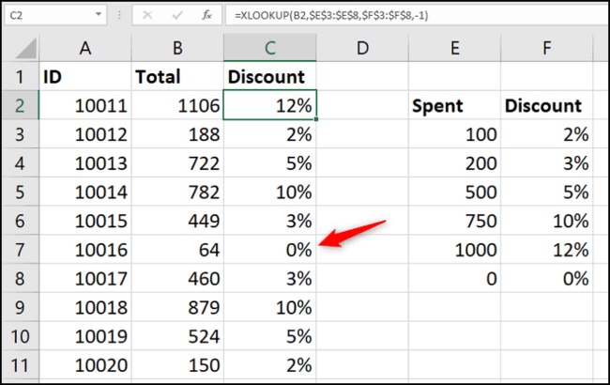Select cell C7 showing 0% discount
Screen dimensions: 610x385
(270, 250)
